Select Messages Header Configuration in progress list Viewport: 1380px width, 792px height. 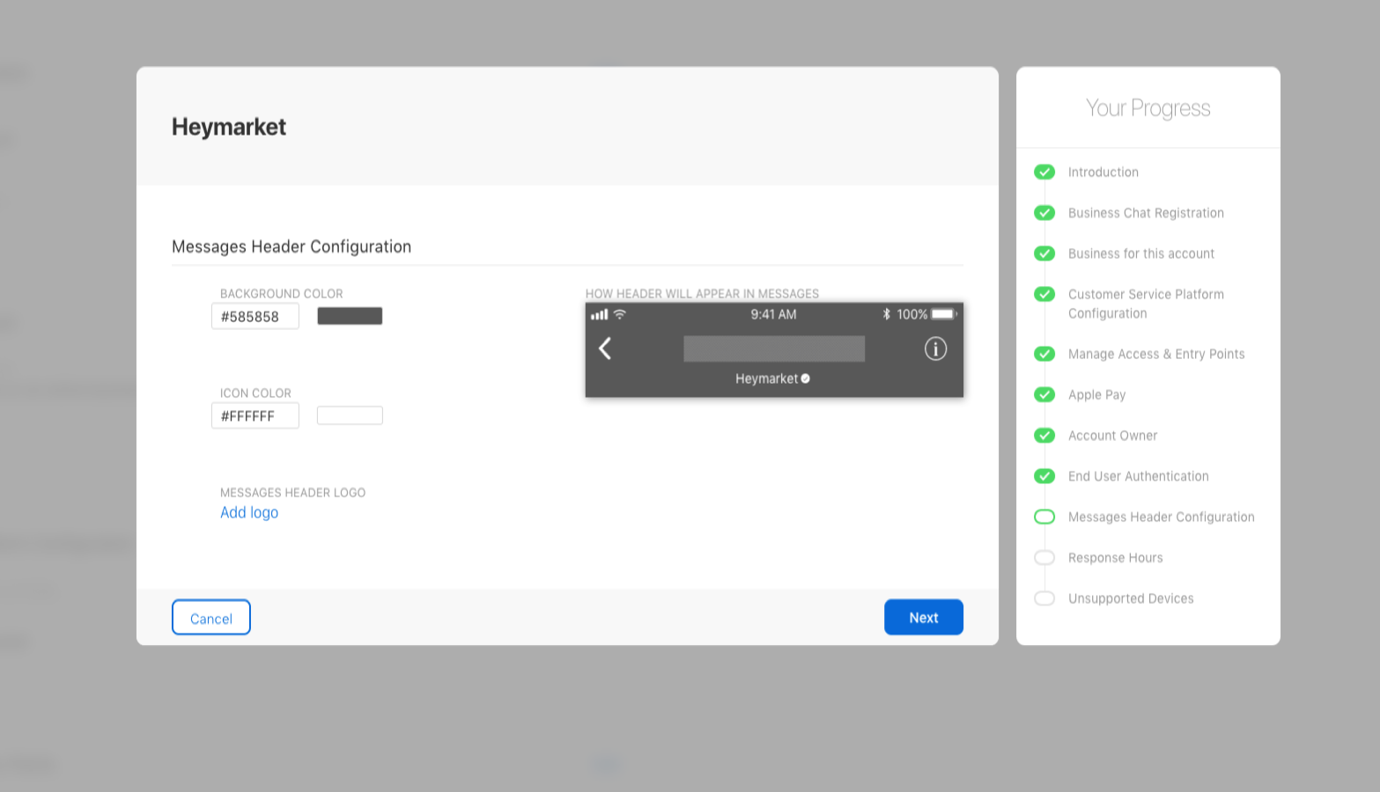pos(1161,517)
